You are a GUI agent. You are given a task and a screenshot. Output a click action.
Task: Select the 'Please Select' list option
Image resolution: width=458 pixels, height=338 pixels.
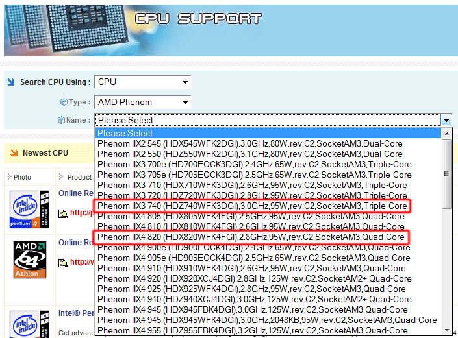coord(268,133)
